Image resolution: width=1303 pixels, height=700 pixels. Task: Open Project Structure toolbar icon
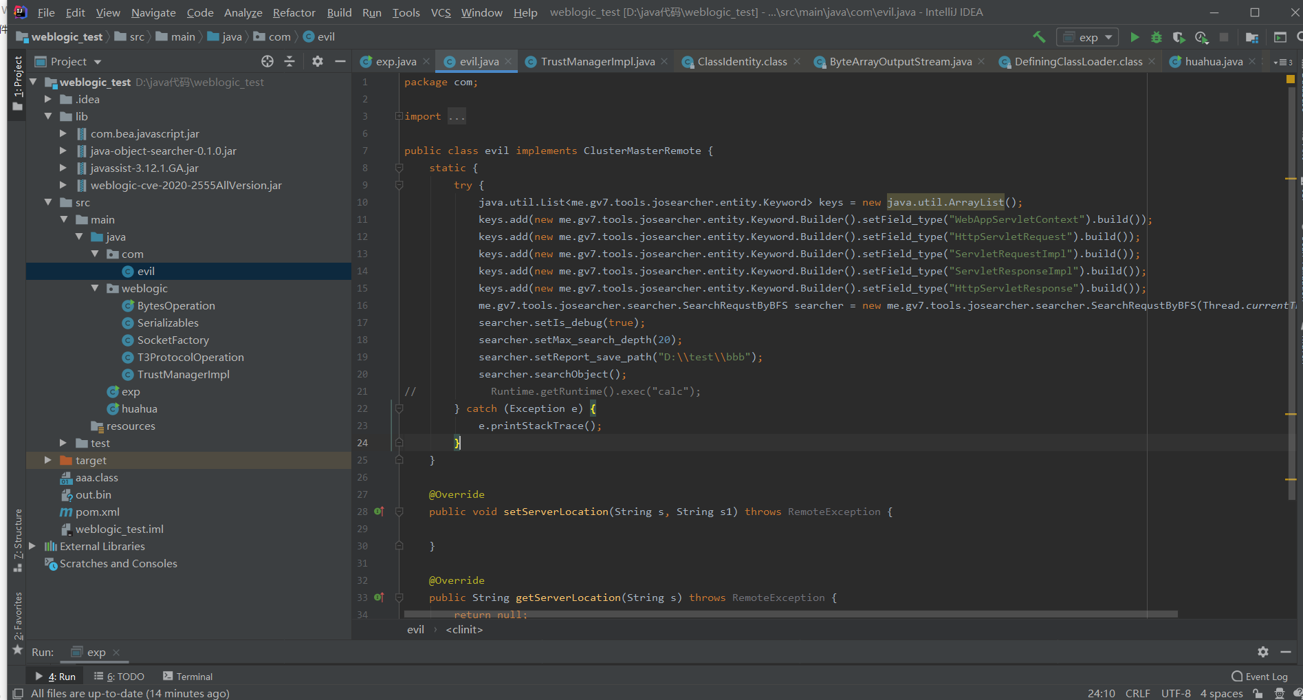[x=1251, y=37]
